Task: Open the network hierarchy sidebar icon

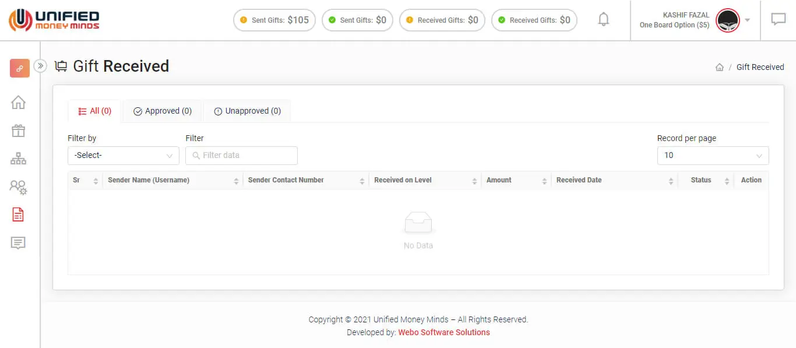Action: point(19,159)
